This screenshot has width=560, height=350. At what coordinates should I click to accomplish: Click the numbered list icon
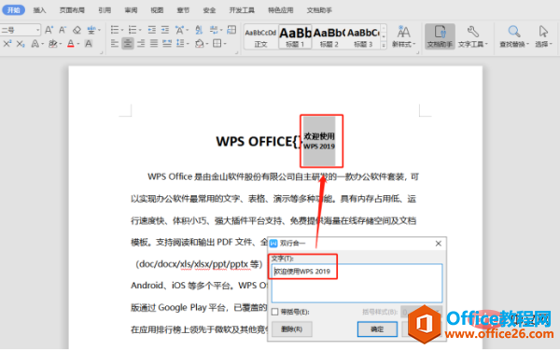pyautogui.click(x=133, y=30)
